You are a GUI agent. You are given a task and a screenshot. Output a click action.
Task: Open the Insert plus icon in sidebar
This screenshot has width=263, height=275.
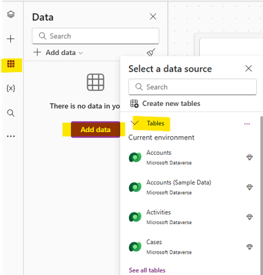(11, 39)
